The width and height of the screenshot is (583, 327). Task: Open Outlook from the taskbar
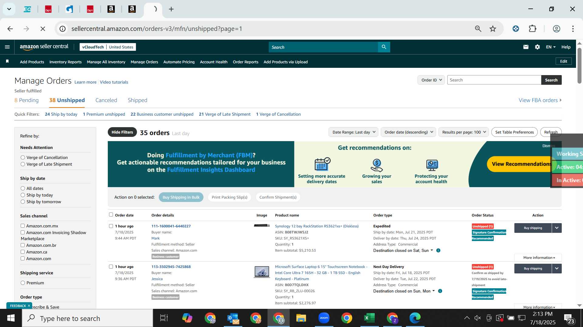coord(233,318)
